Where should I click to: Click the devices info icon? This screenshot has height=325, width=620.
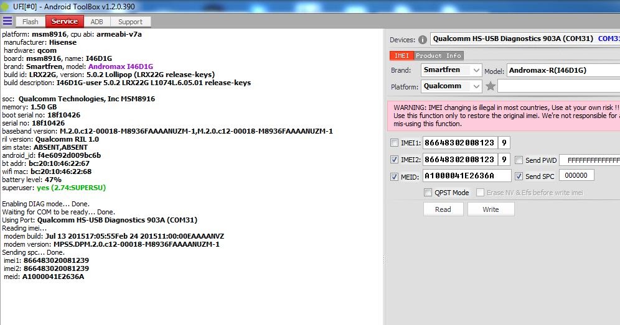[x=423, y=40]
